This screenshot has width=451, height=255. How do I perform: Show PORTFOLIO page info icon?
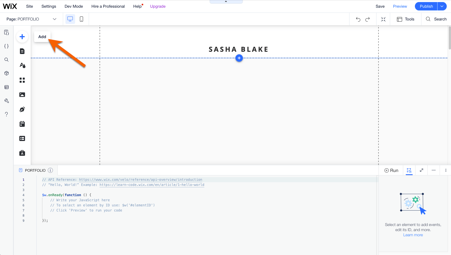point(50,170)
